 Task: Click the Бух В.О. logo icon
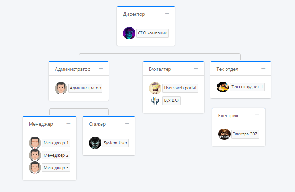(x=155, y=101)
